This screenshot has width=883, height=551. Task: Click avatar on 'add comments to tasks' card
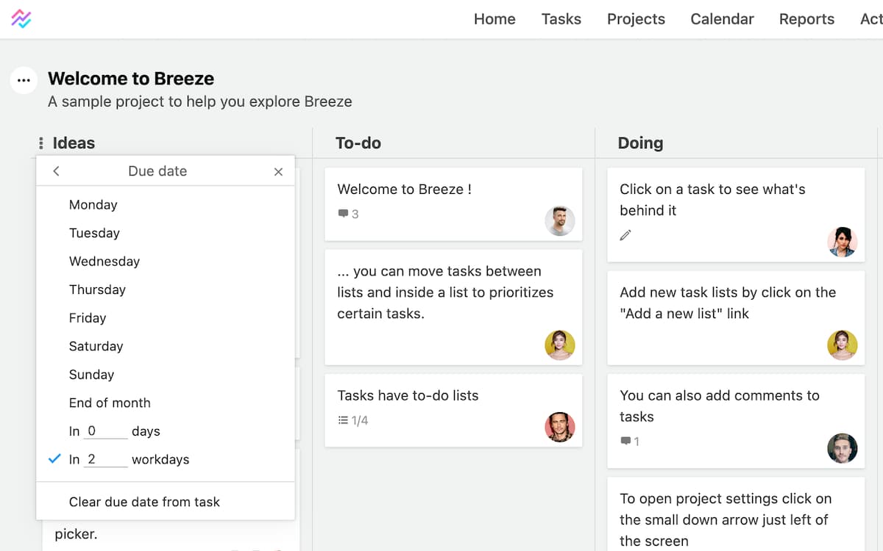click(843, 448)
